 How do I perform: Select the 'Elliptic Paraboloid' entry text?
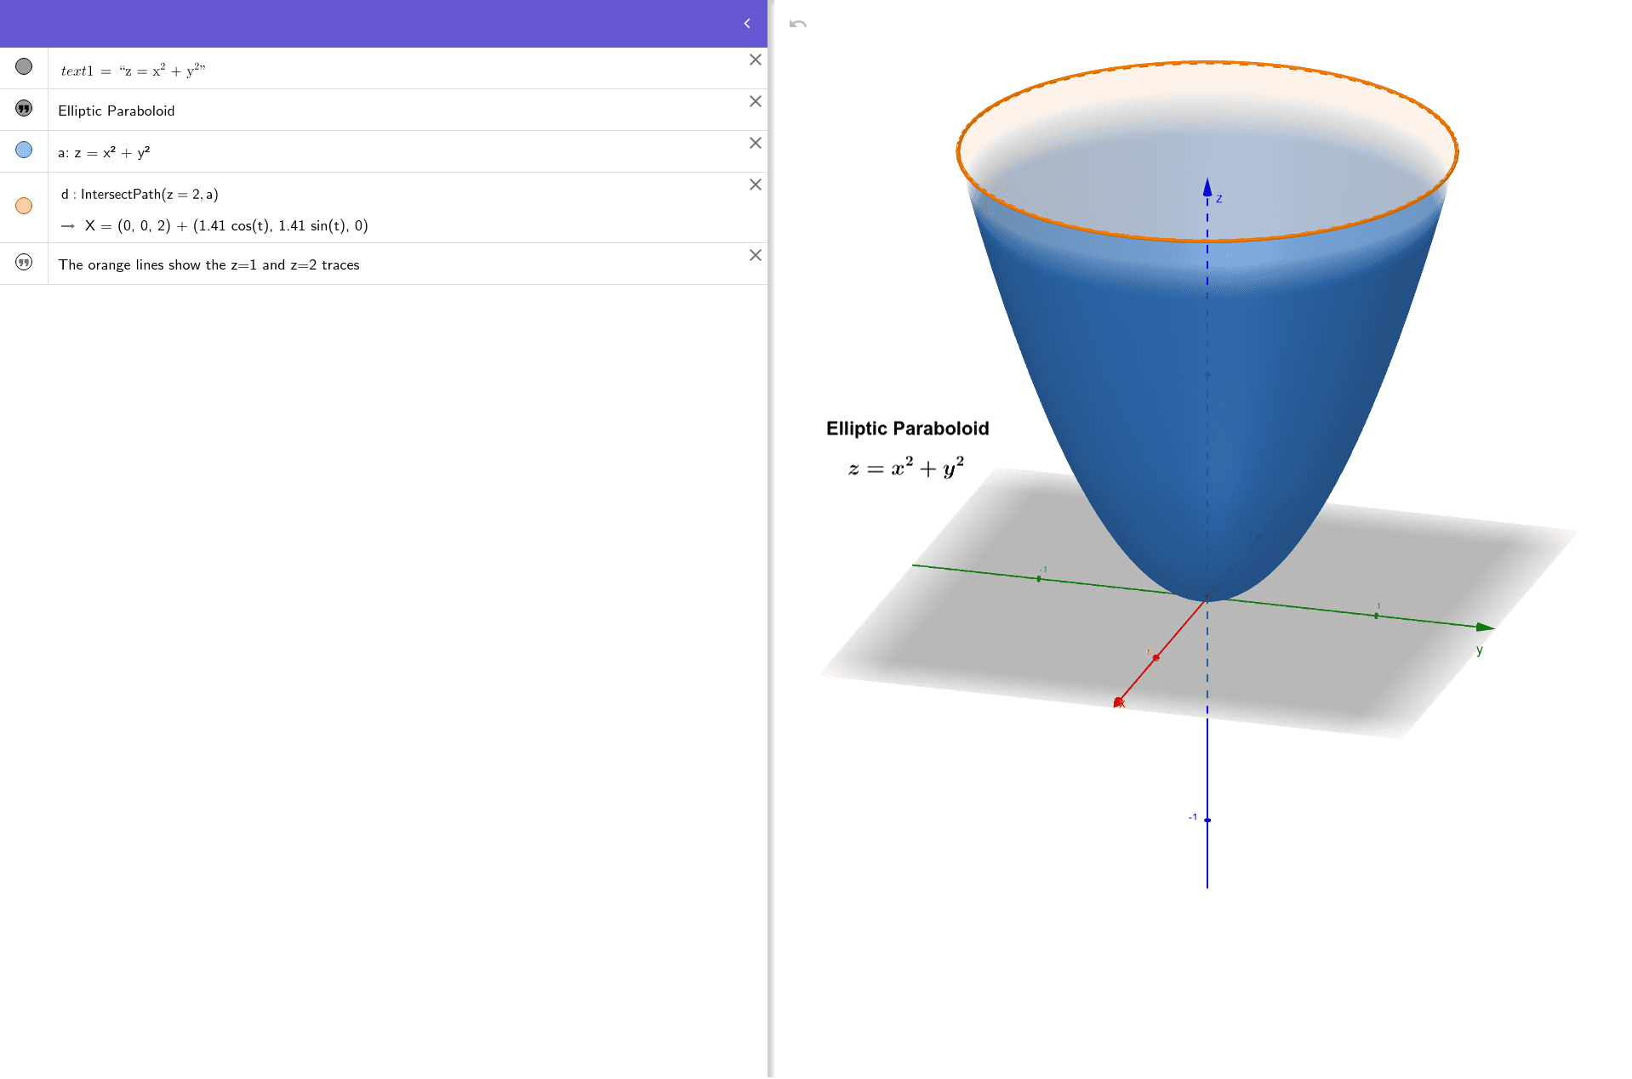tap(117, 111)
